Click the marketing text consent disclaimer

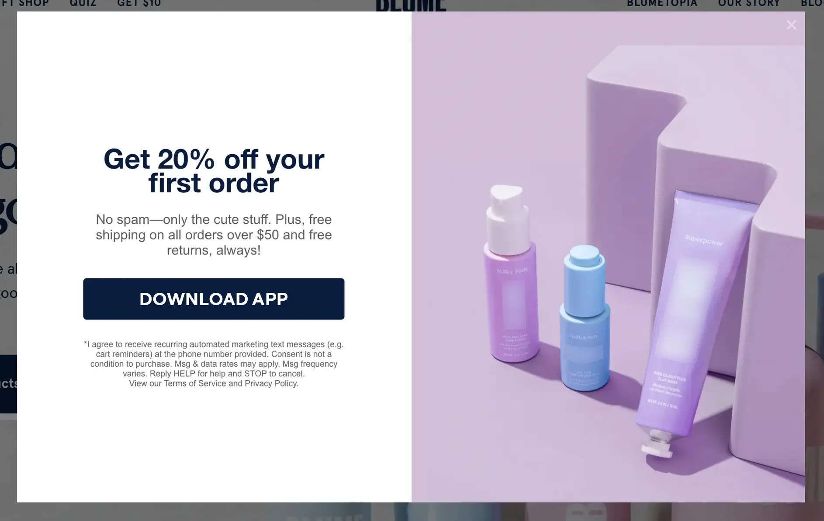pos(214,364)
